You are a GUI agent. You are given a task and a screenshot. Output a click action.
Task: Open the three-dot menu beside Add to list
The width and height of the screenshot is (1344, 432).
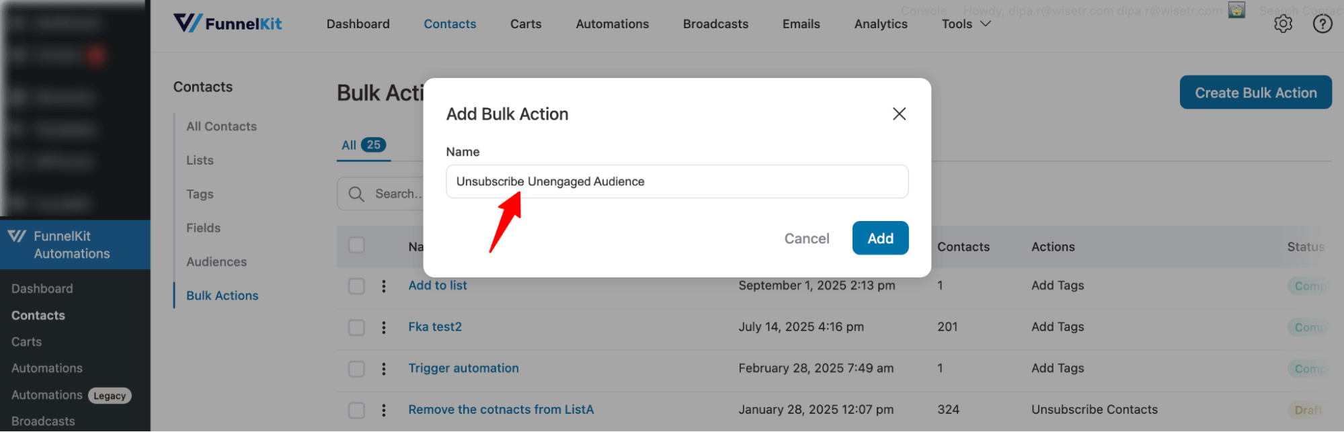click(384, 286)
